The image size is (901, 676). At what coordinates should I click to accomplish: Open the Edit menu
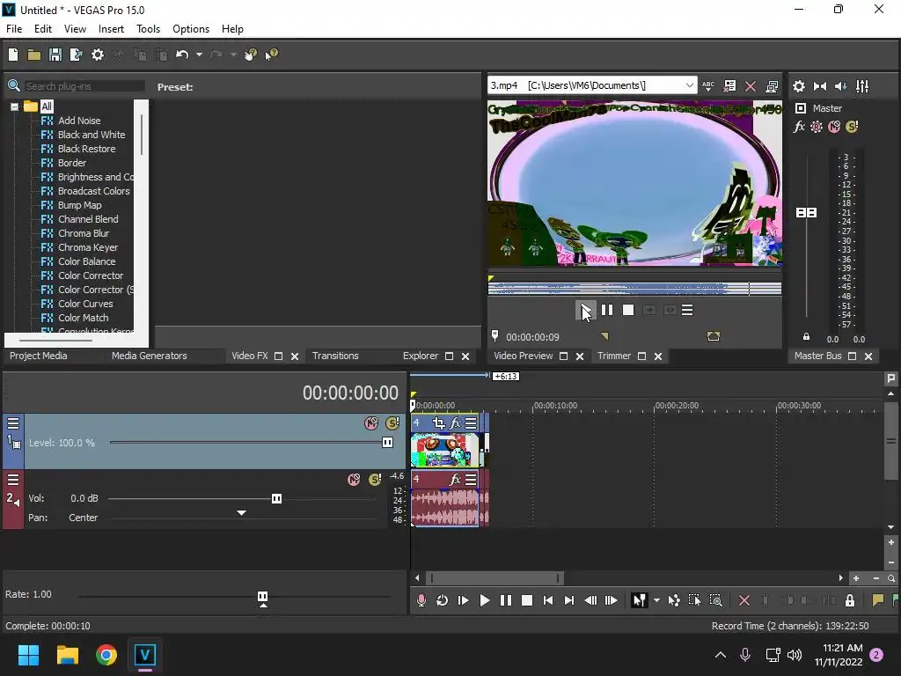(43, 29)
